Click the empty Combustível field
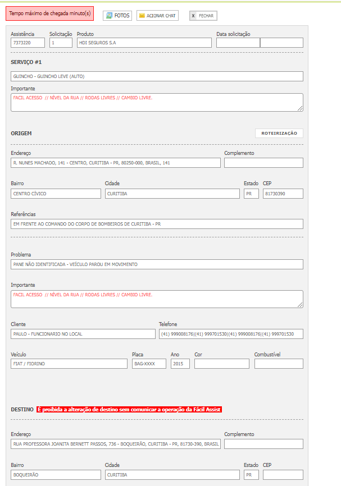 coord(279,364)
